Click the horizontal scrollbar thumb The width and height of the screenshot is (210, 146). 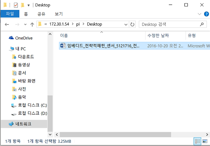[x=116, y=135]
